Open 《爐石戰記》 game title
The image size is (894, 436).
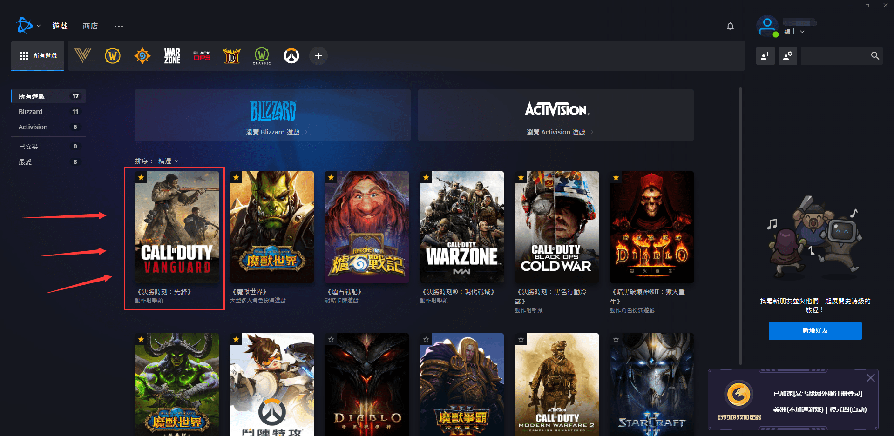click(345, 292)
